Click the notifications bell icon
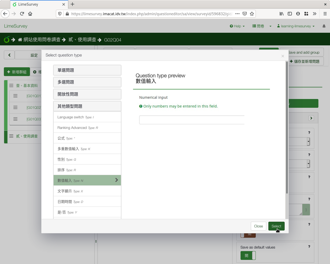This screenshot has width=330, height=264. (324, 26)
